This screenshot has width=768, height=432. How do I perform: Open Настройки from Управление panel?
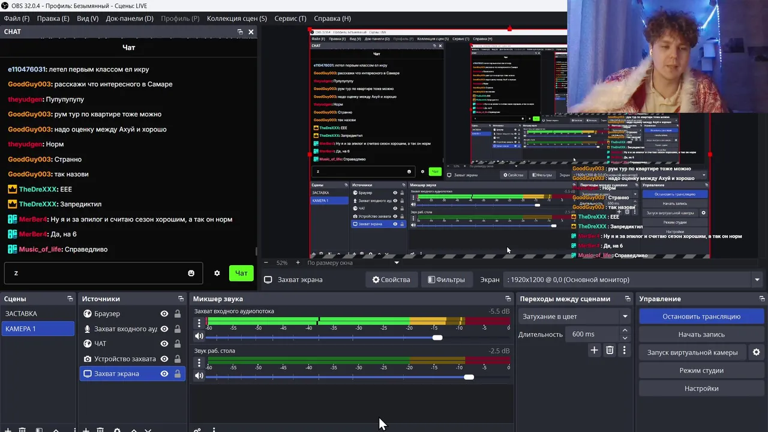[701, 388]
